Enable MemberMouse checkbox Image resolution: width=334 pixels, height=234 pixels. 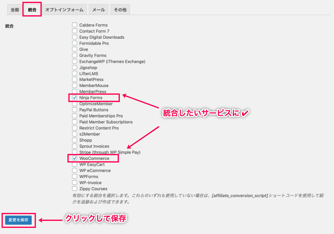click(x=74, y=86)
